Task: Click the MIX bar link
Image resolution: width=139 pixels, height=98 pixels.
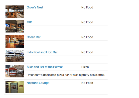Action: [x=29, y=22]
